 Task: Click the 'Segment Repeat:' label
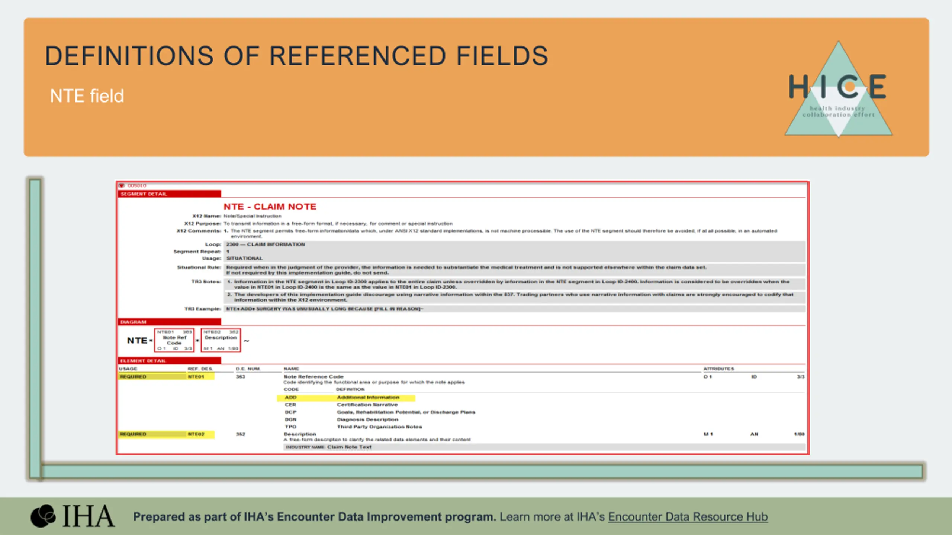pos(197,252)
